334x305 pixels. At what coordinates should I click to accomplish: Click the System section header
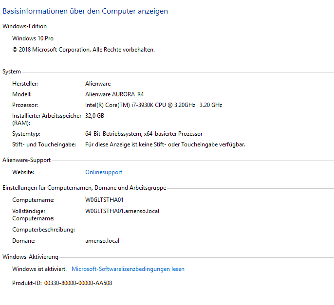pos(12,72)
